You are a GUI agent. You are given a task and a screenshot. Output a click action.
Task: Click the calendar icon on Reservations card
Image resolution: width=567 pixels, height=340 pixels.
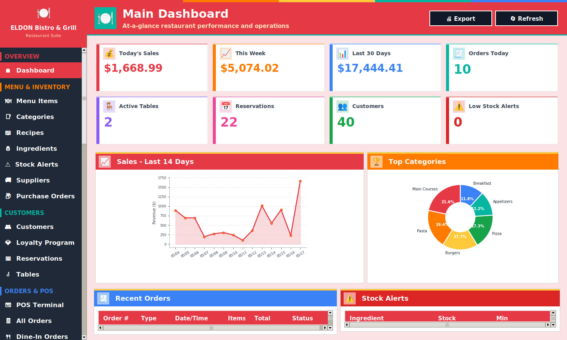point(226,107)
